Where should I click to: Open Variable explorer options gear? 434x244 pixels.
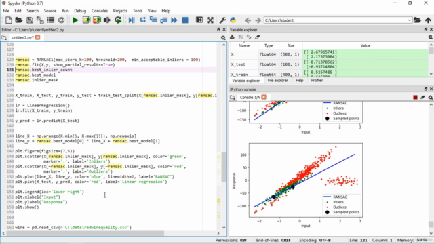(430, 37)
